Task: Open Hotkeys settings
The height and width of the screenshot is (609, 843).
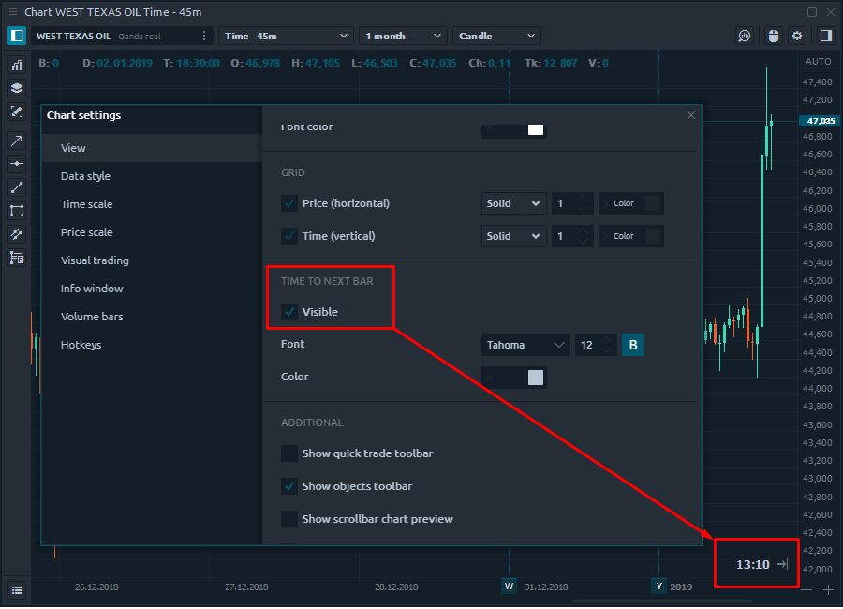Action: pos(152,345)
